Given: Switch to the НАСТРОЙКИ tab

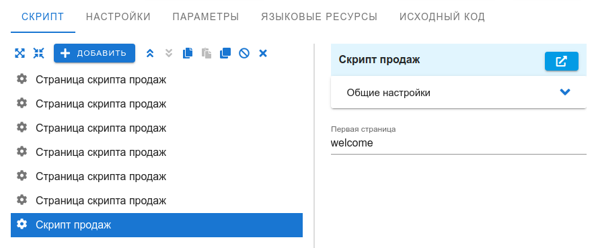Looking at the screenshot, I should coord(118,17).
